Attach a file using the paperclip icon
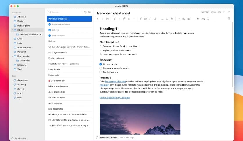243x141 pixels. [155, 19]
